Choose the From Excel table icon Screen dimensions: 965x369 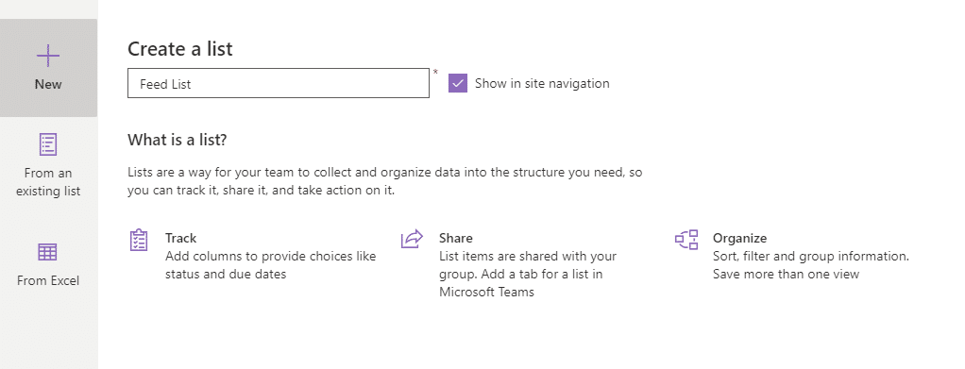[48, 252]
